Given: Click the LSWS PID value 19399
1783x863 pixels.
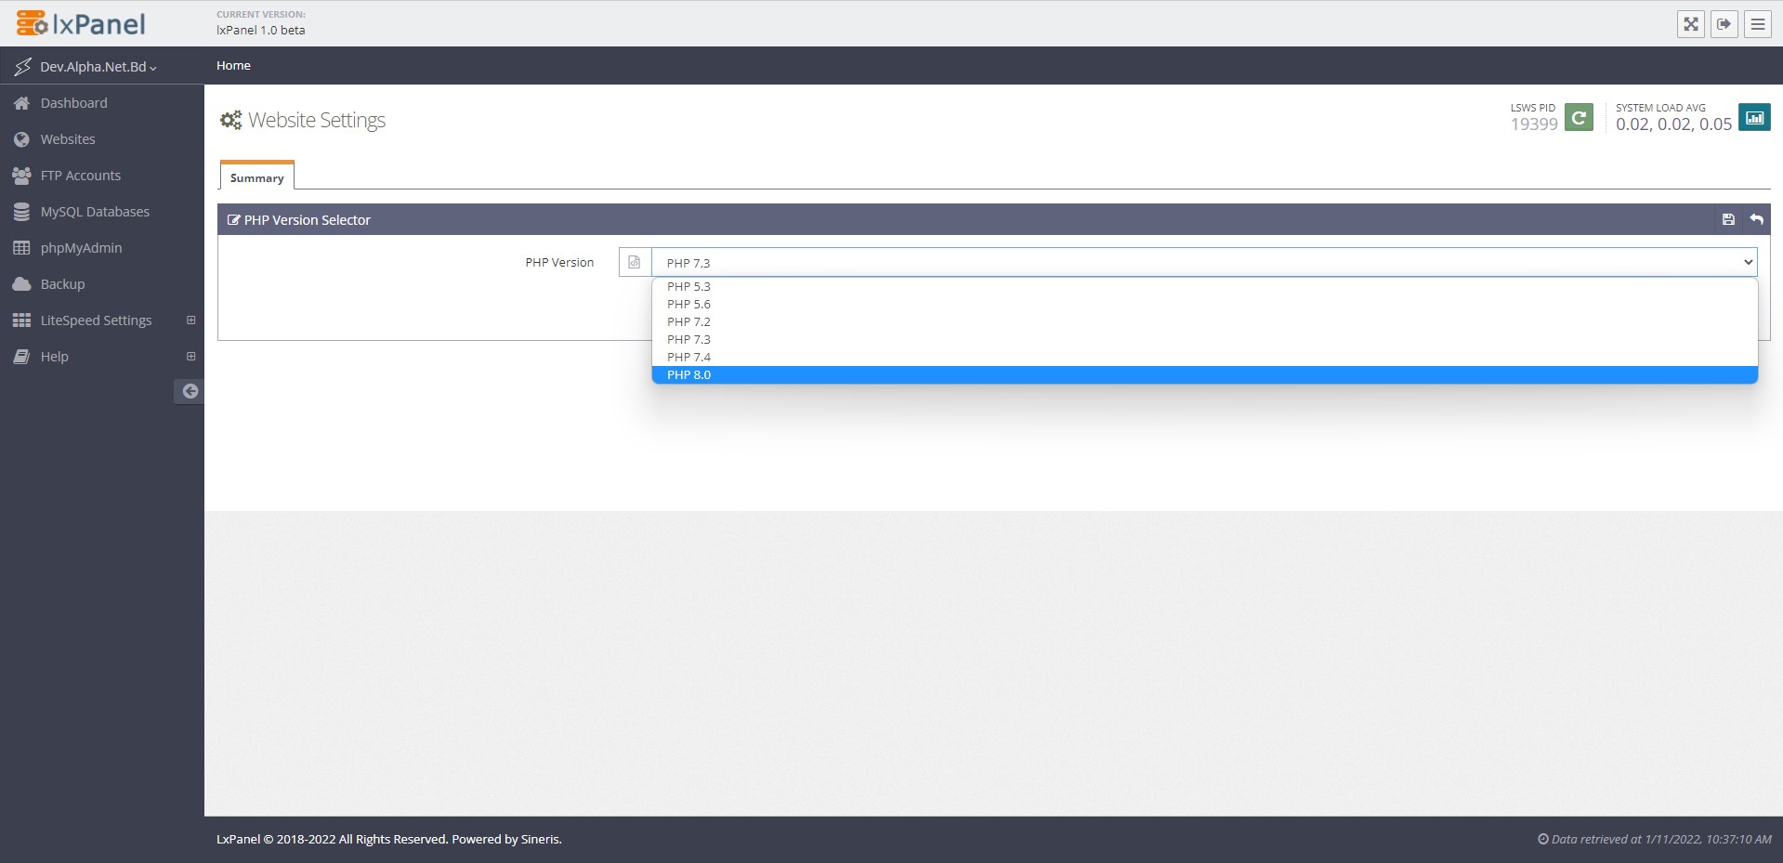Looking at the screenshot, I should coord(1534,124).
